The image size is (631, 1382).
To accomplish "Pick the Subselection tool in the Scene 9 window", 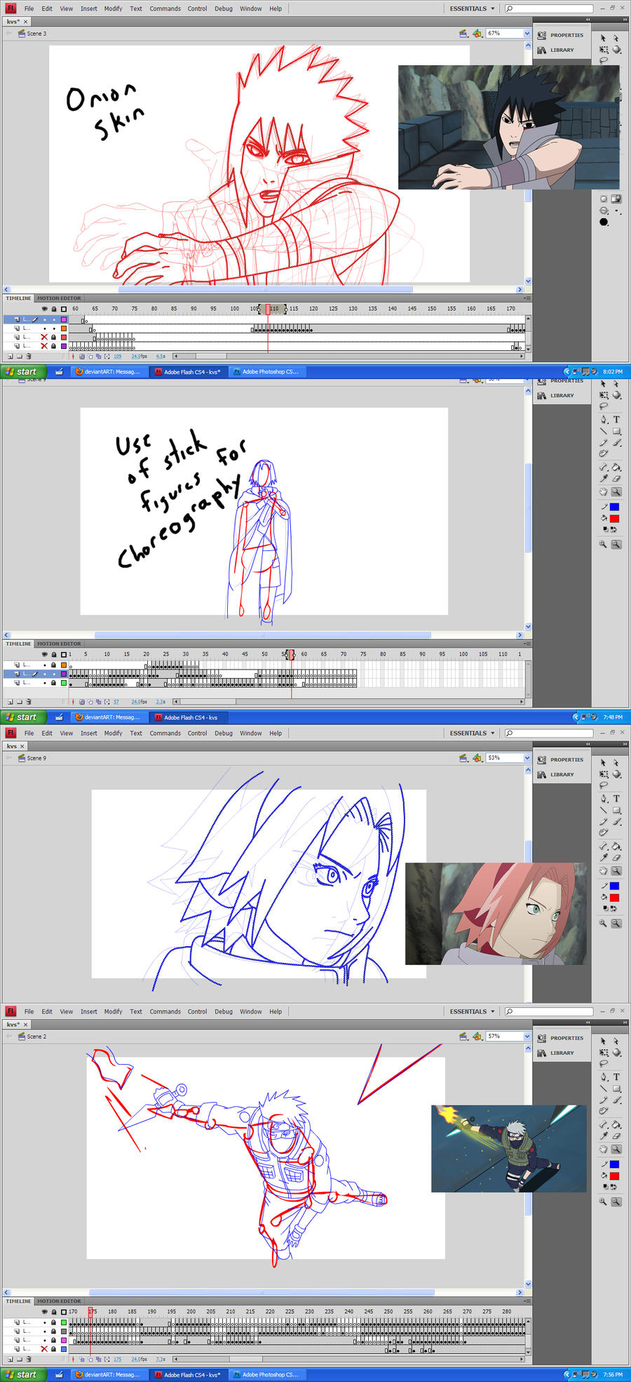I will pyautogui.click(x=616, y=763).
